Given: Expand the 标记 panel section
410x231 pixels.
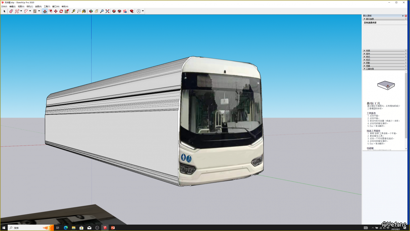Looking at the screenshot, I should coord(365,60).
